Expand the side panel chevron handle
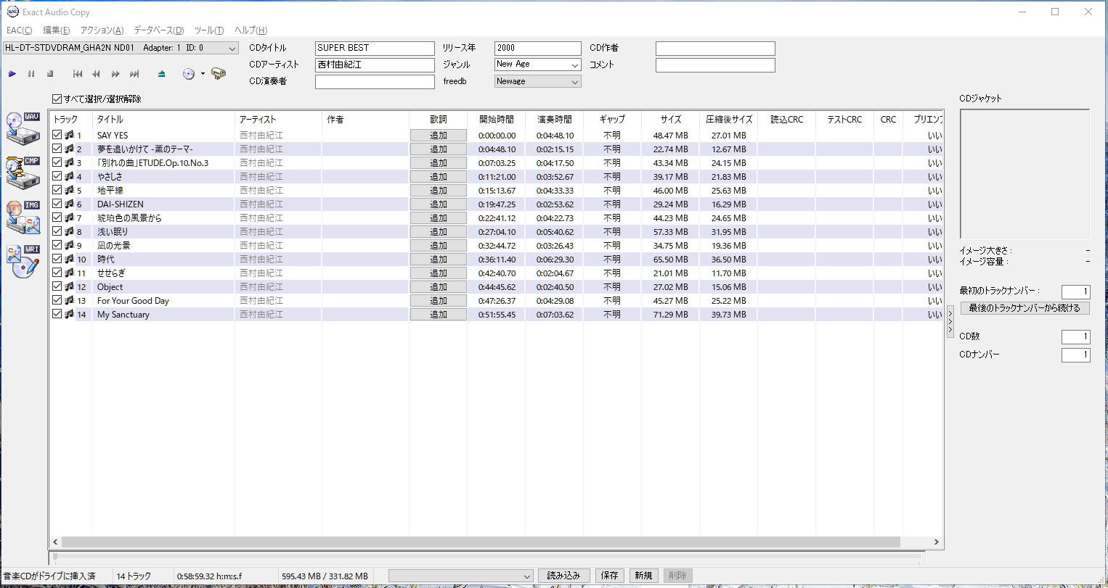Screen dimensions: 1108x588 tap(950, 321)
